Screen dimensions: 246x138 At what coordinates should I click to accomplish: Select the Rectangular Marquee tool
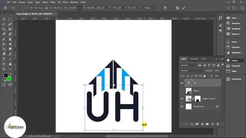10,19
